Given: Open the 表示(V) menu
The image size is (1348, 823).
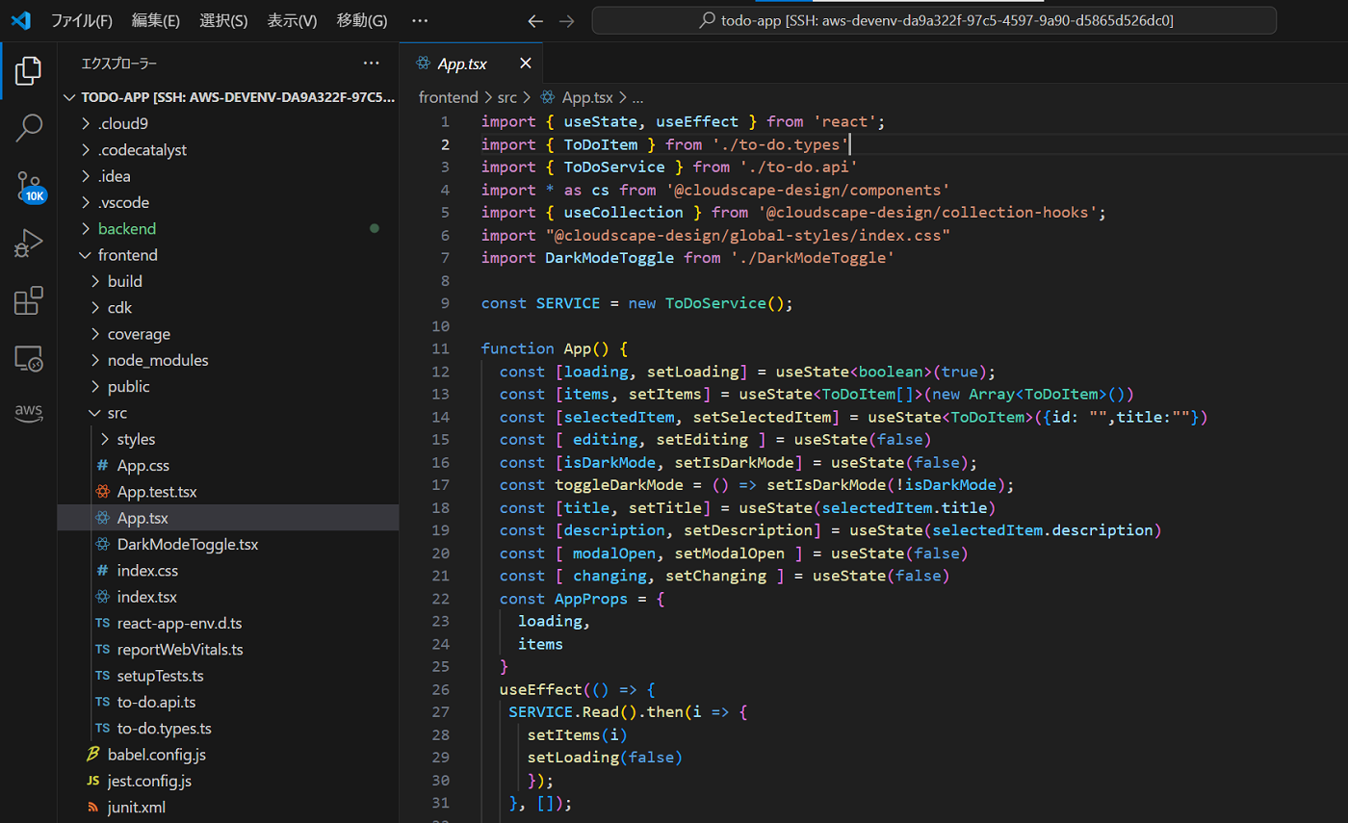Looking at the screenshot, I should (x=292, y=20).
